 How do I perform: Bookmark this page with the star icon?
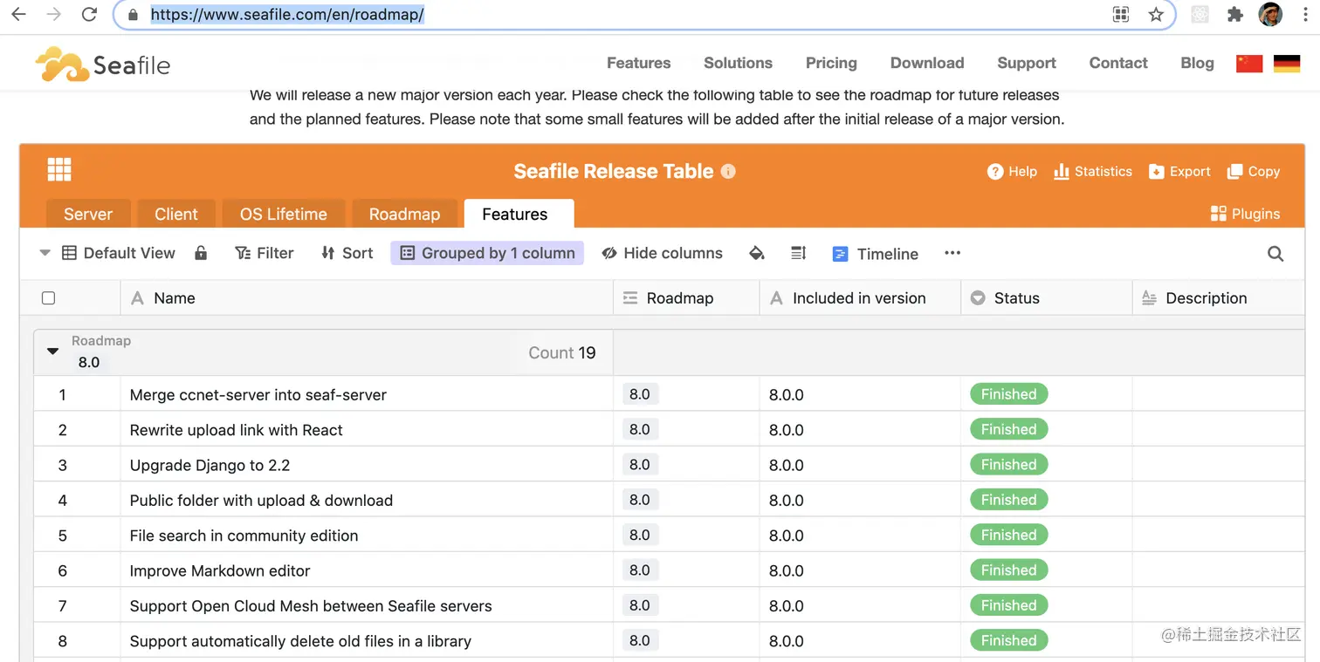click(x=1156, y=15)
